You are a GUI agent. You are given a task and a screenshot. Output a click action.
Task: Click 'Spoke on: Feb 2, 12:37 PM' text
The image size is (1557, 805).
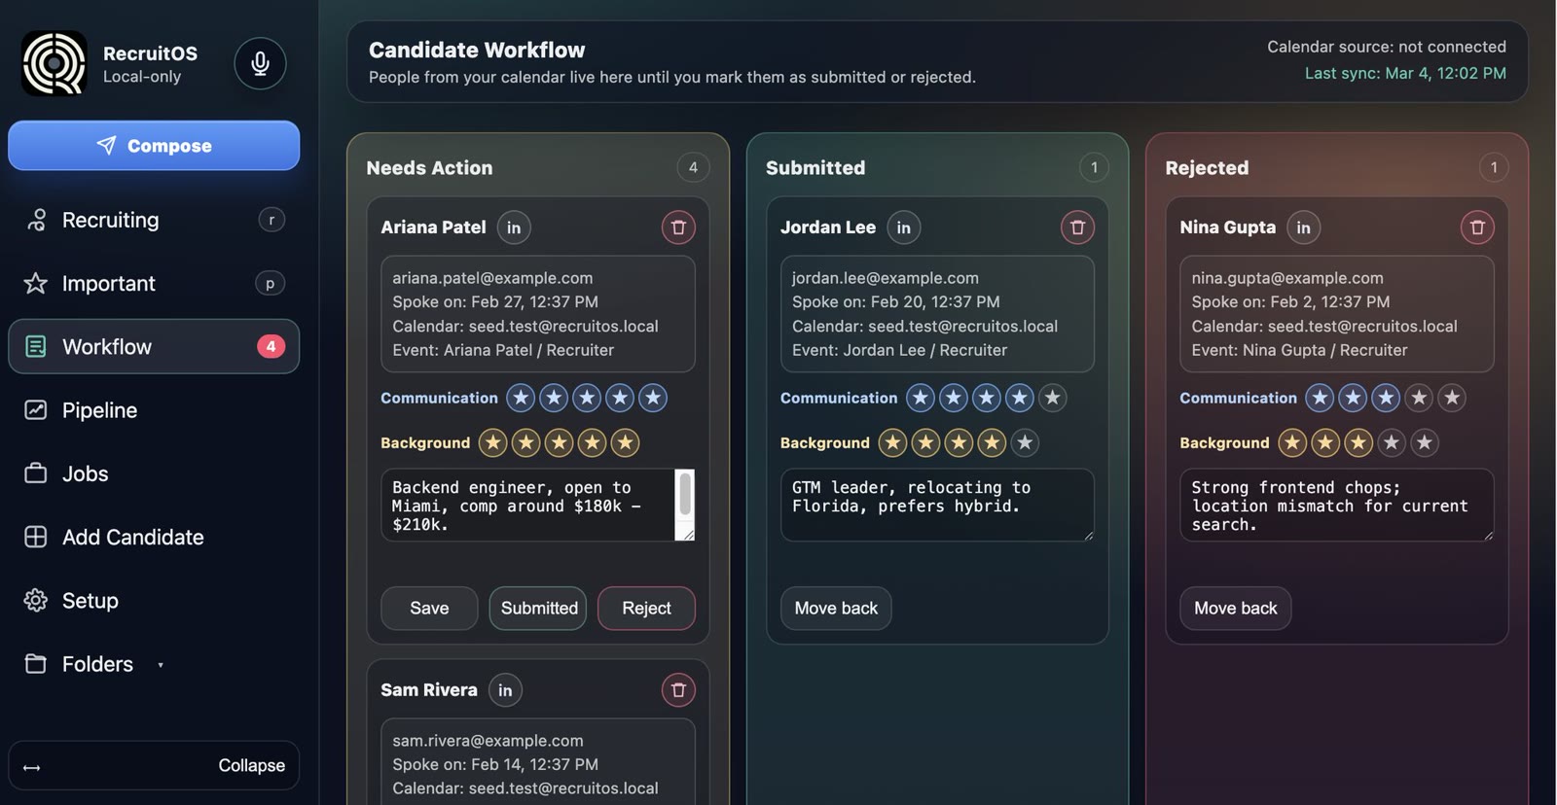1290,302
